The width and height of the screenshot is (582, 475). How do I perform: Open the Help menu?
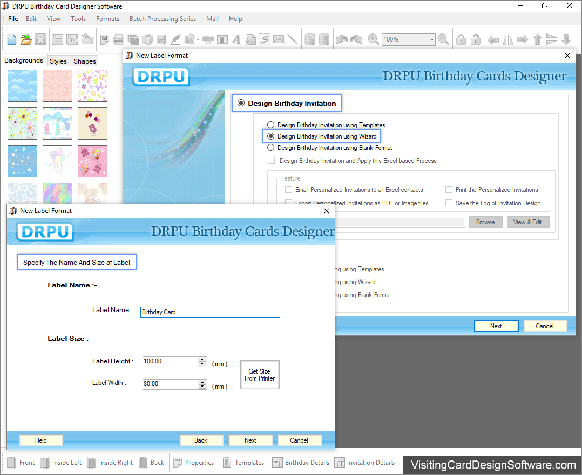(x=235, y=19)
